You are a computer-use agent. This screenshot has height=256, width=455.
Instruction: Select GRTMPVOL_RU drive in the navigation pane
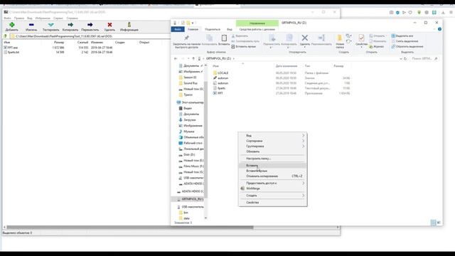pyautogui.click(x=190, y=199)
